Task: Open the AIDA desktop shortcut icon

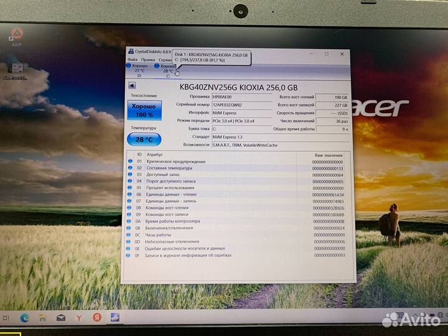Action: click(16, 37)
